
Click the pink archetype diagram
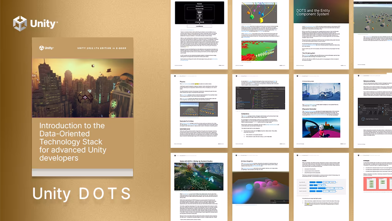tap(377, 183)
